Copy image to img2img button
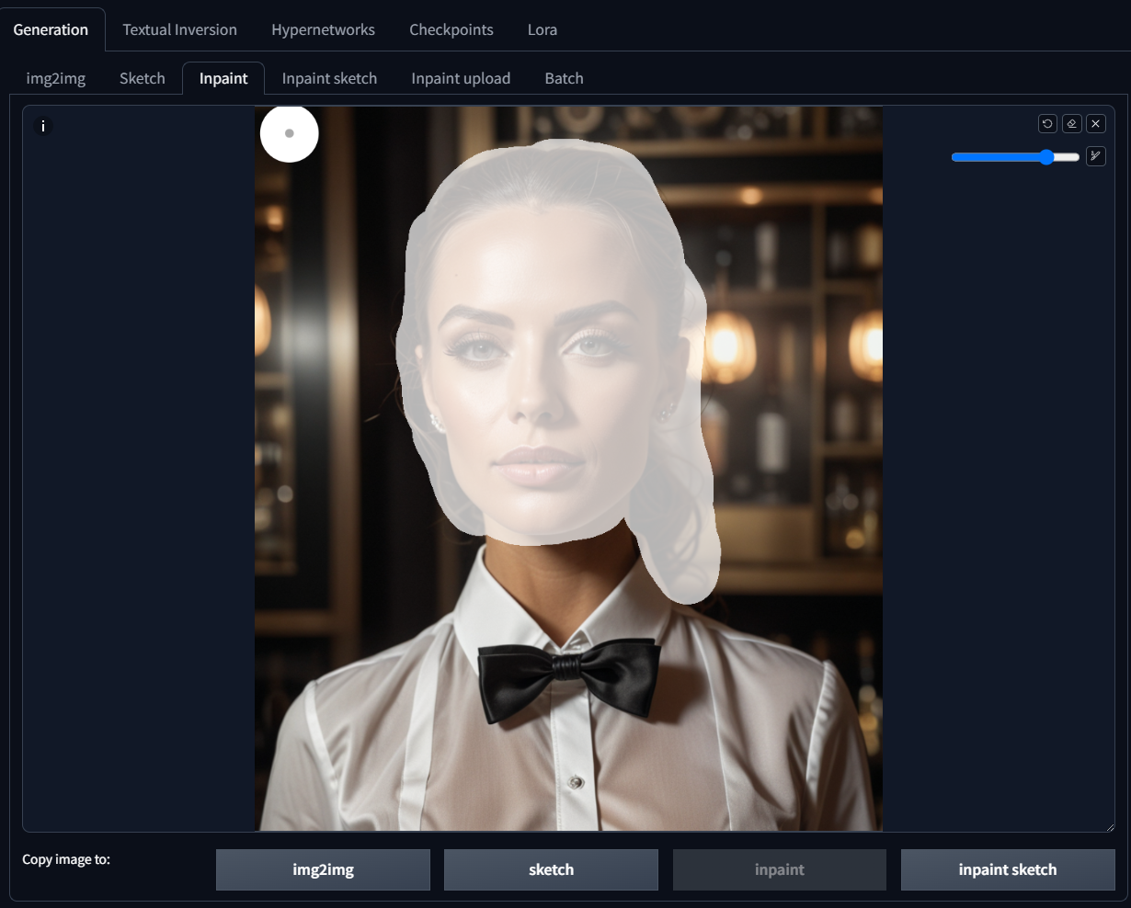Viewport: 1131px width, 908px height. pyautogui.click(x=323, y=869)
